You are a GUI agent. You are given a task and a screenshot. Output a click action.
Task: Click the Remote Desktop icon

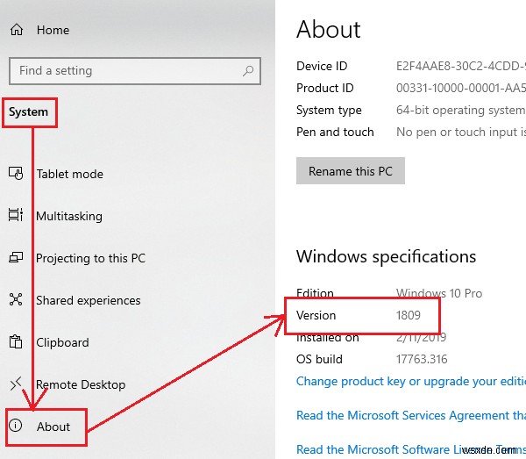pos(16,384)
